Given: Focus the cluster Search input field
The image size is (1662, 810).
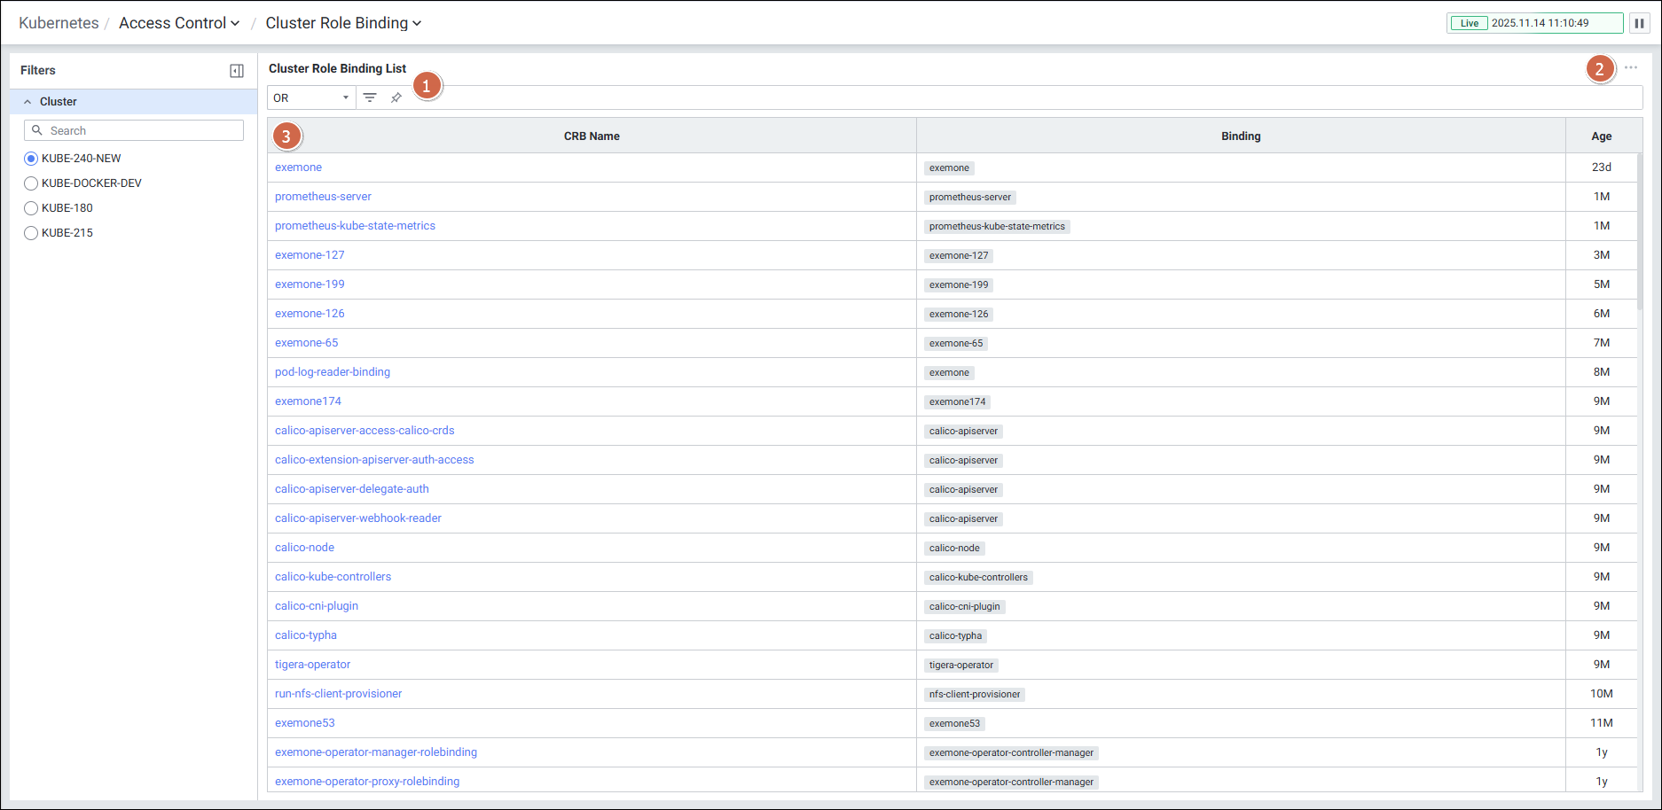Looking at the screenshot, I should [x=142, y=130].
